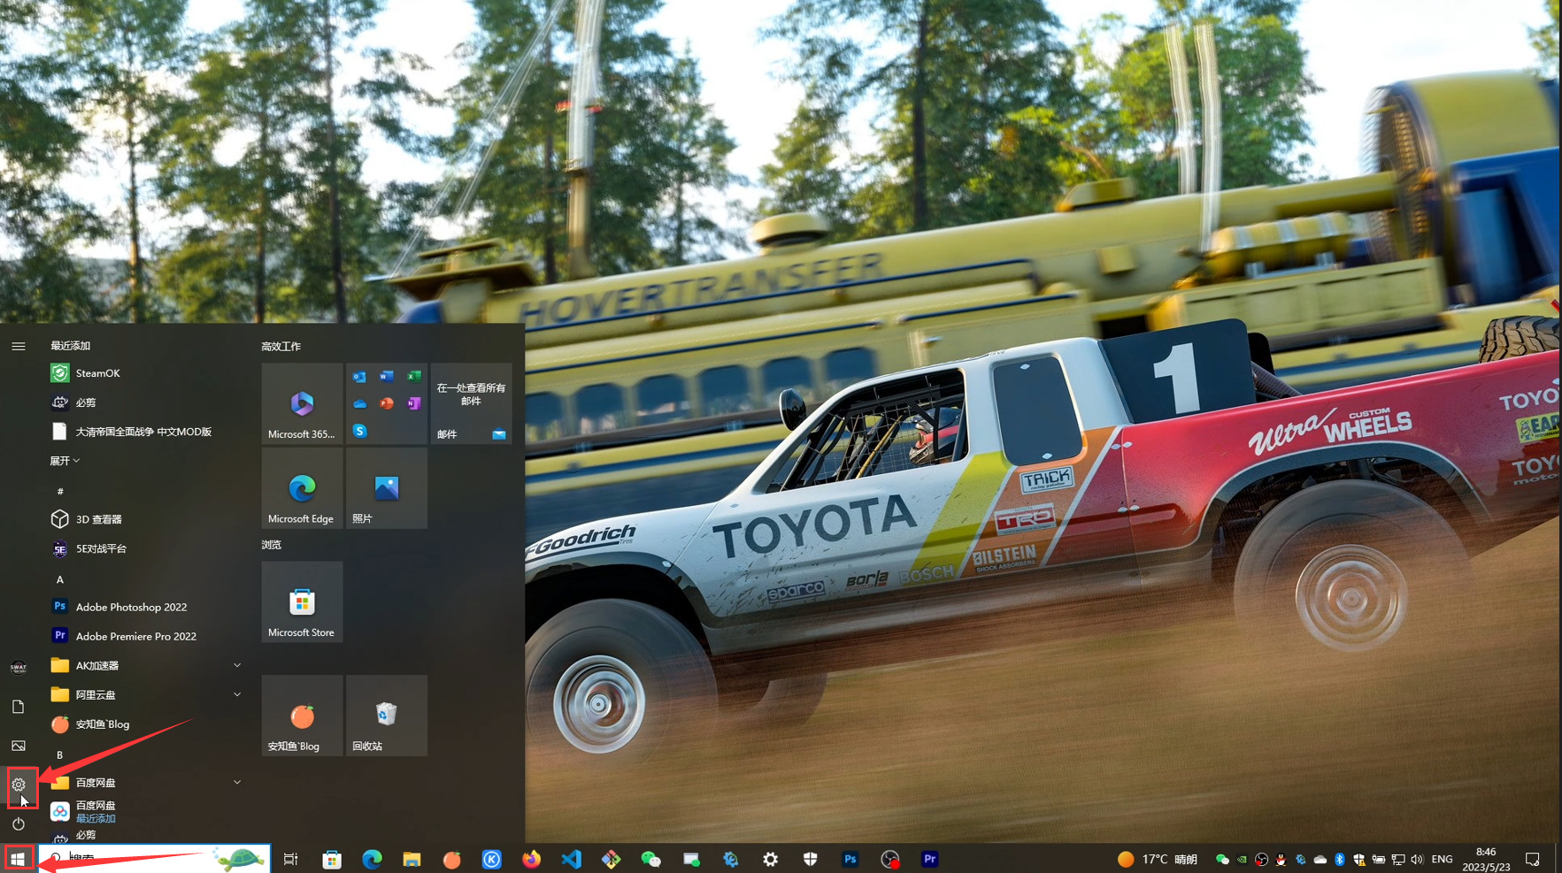
Task: Open Microsoft Edge tile
Action: tap(302, 489)
